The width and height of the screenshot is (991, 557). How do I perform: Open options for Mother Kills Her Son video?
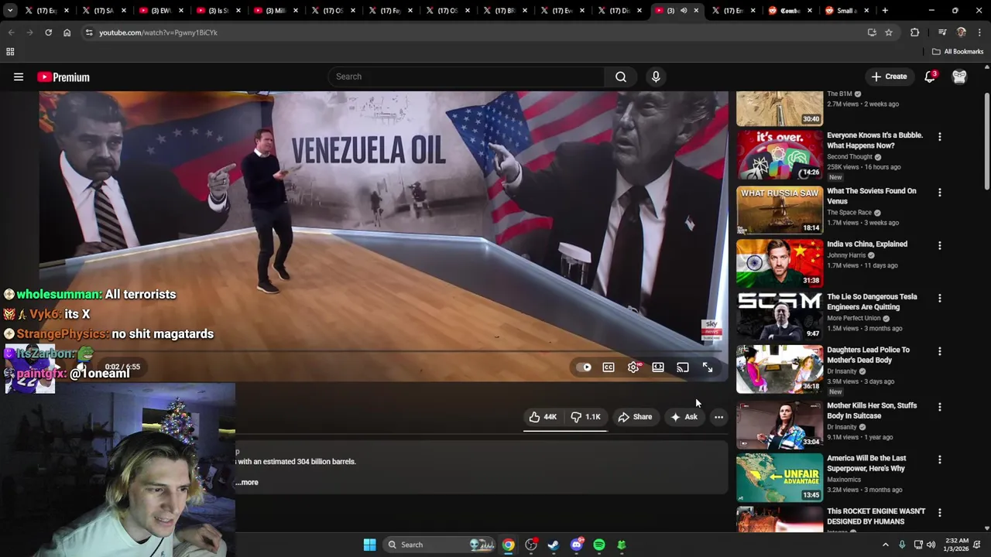[x=940, y=407]
